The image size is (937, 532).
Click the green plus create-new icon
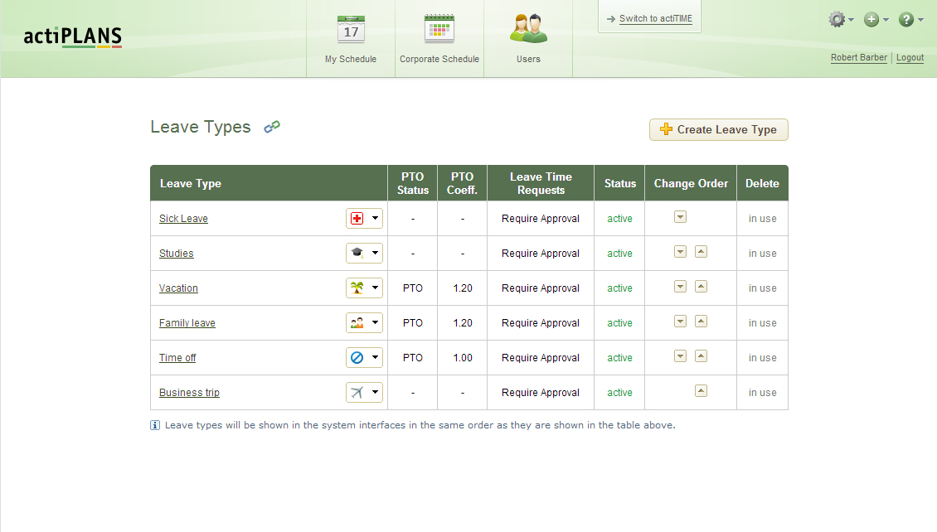876,20
